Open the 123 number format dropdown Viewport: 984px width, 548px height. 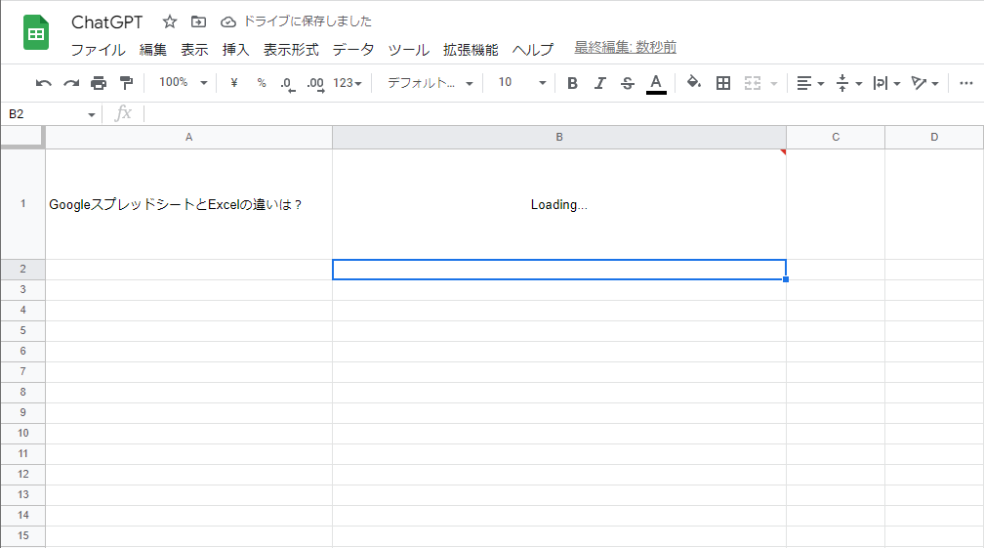tap(348, 83)
